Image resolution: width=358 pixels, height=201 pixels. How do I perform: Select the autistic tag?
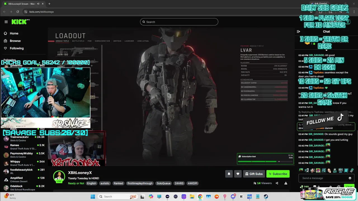[105, 183]
